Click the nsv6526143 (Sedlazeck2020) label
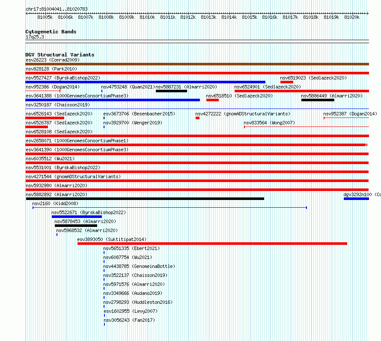Viewport: 381px width, 341px height. click(x=59, y=114)
